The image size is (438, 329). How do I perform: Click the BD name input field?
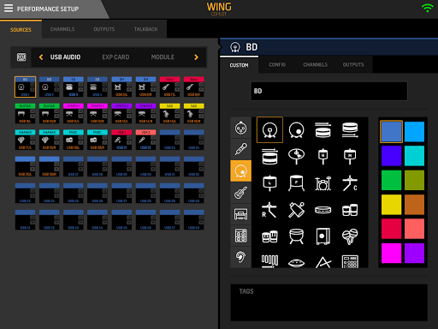point(328,91)
